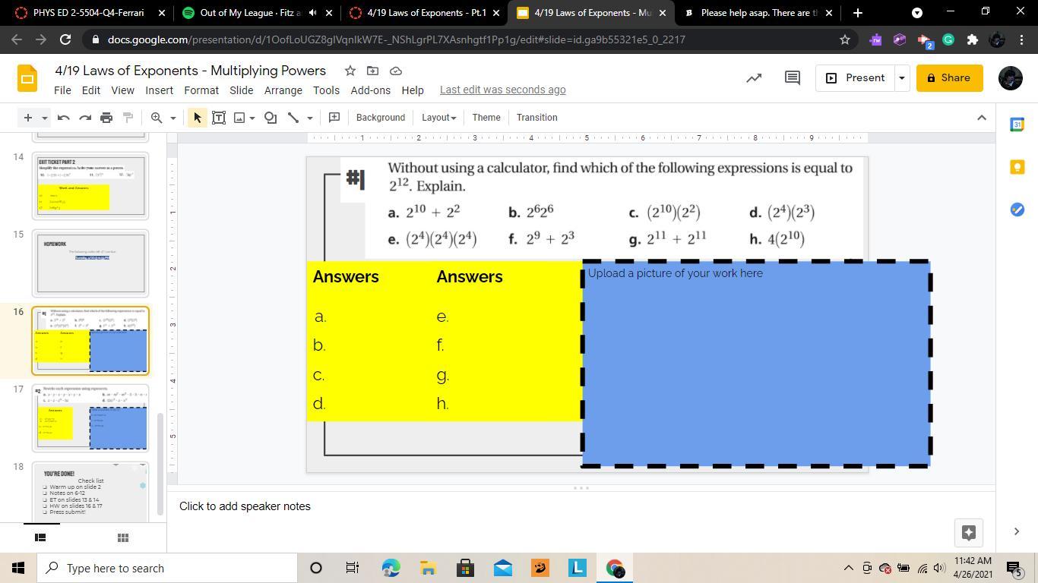Viewport: 1038px width, 583px height.
Task: Switch to filmstrip view
Action: pos(41,537)
